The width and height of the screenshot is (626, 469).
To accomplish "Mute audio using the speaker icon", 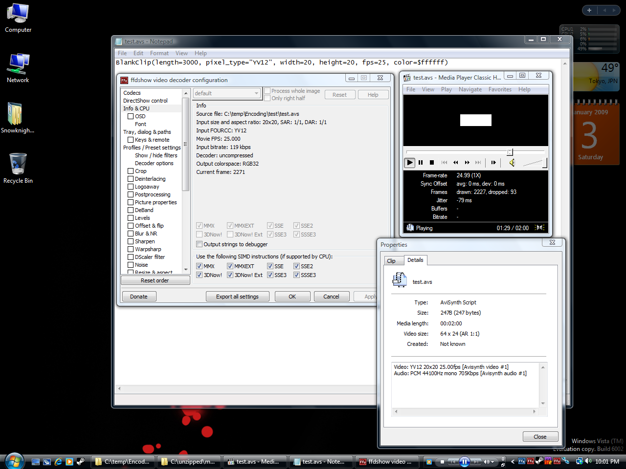I will 512,163.
